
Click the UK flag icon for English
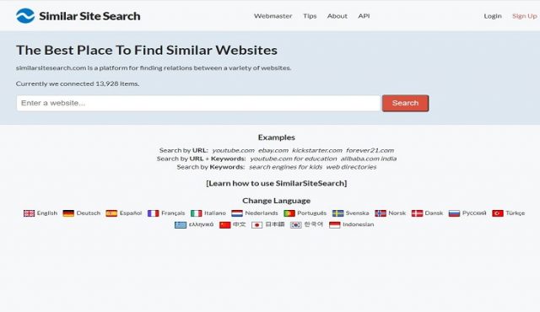30,213
